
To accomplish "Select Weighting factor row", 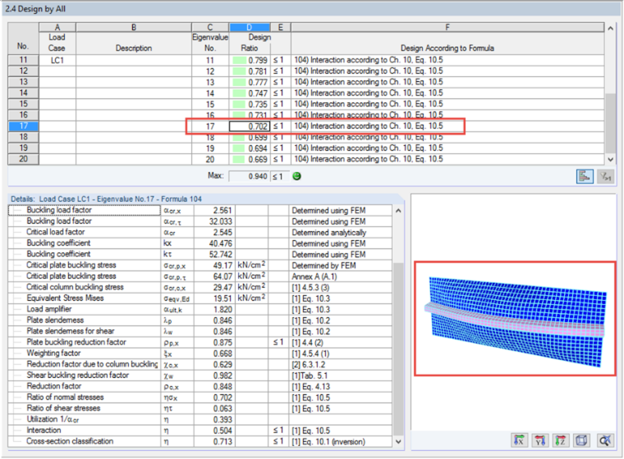I will click(x=200, y=353).
